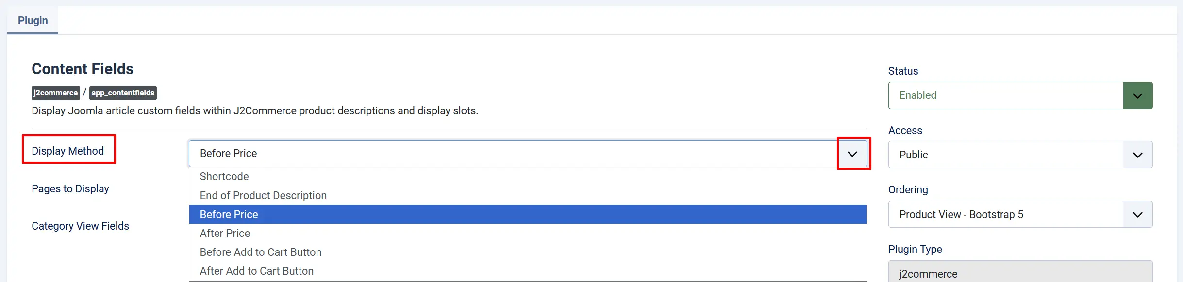
Task: Click the Display Method dropdown chevron
Action: coord(852,154)
